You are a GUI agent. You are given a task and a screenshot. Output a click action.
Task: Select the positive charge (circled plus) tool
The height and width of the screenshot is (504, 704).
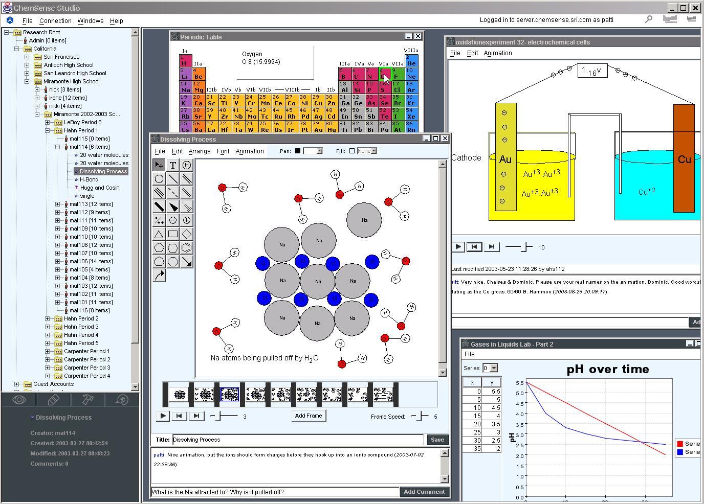point(187,220)
